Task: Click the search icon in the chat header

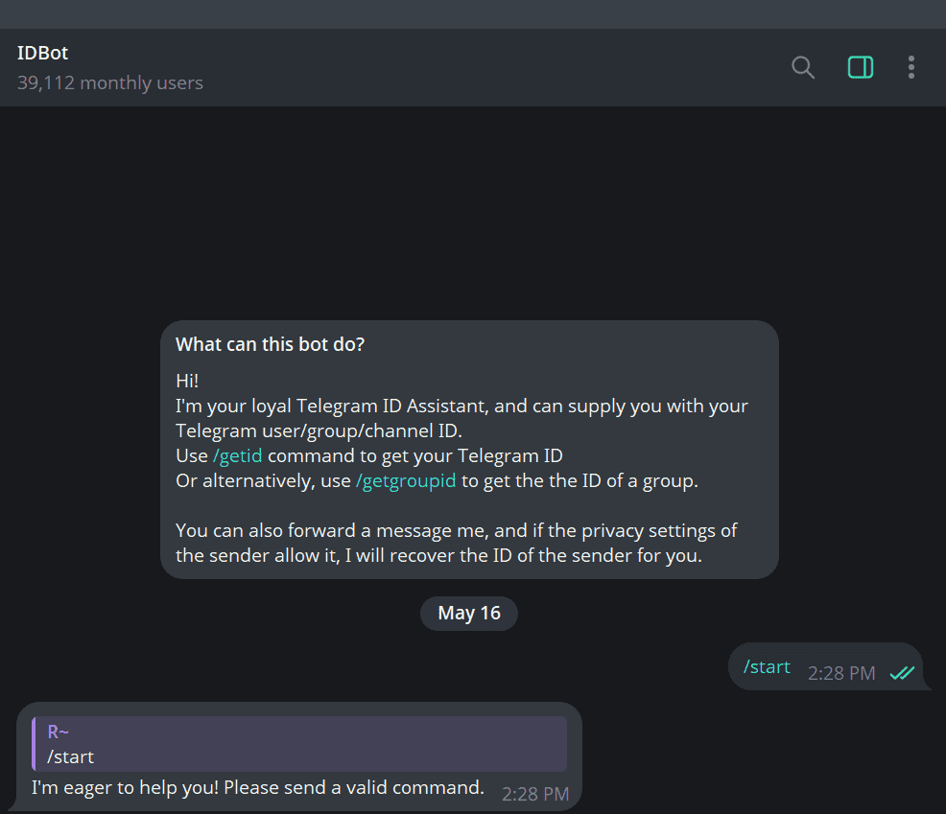Action: pyautogui.click(x=802, y=67)
